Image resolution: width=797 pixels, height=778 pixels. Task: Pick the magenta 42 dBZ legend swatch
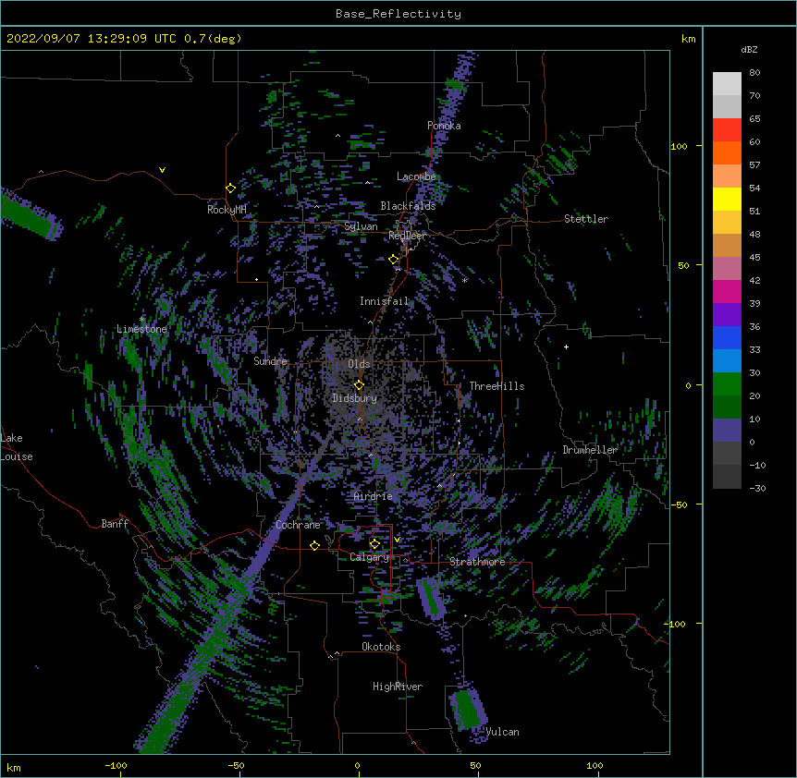[x=727, y=291]
